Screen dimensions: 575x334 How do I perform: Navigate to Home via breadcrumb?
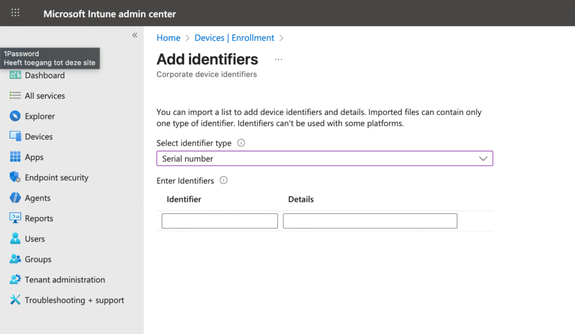tap(168, 38)
